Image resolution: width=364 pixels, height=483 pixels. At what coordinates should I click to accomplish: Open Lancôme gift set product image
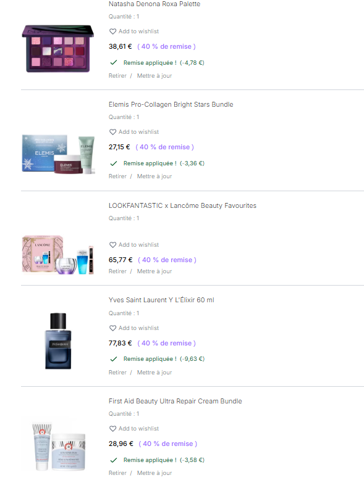click(x=57, y=255)
